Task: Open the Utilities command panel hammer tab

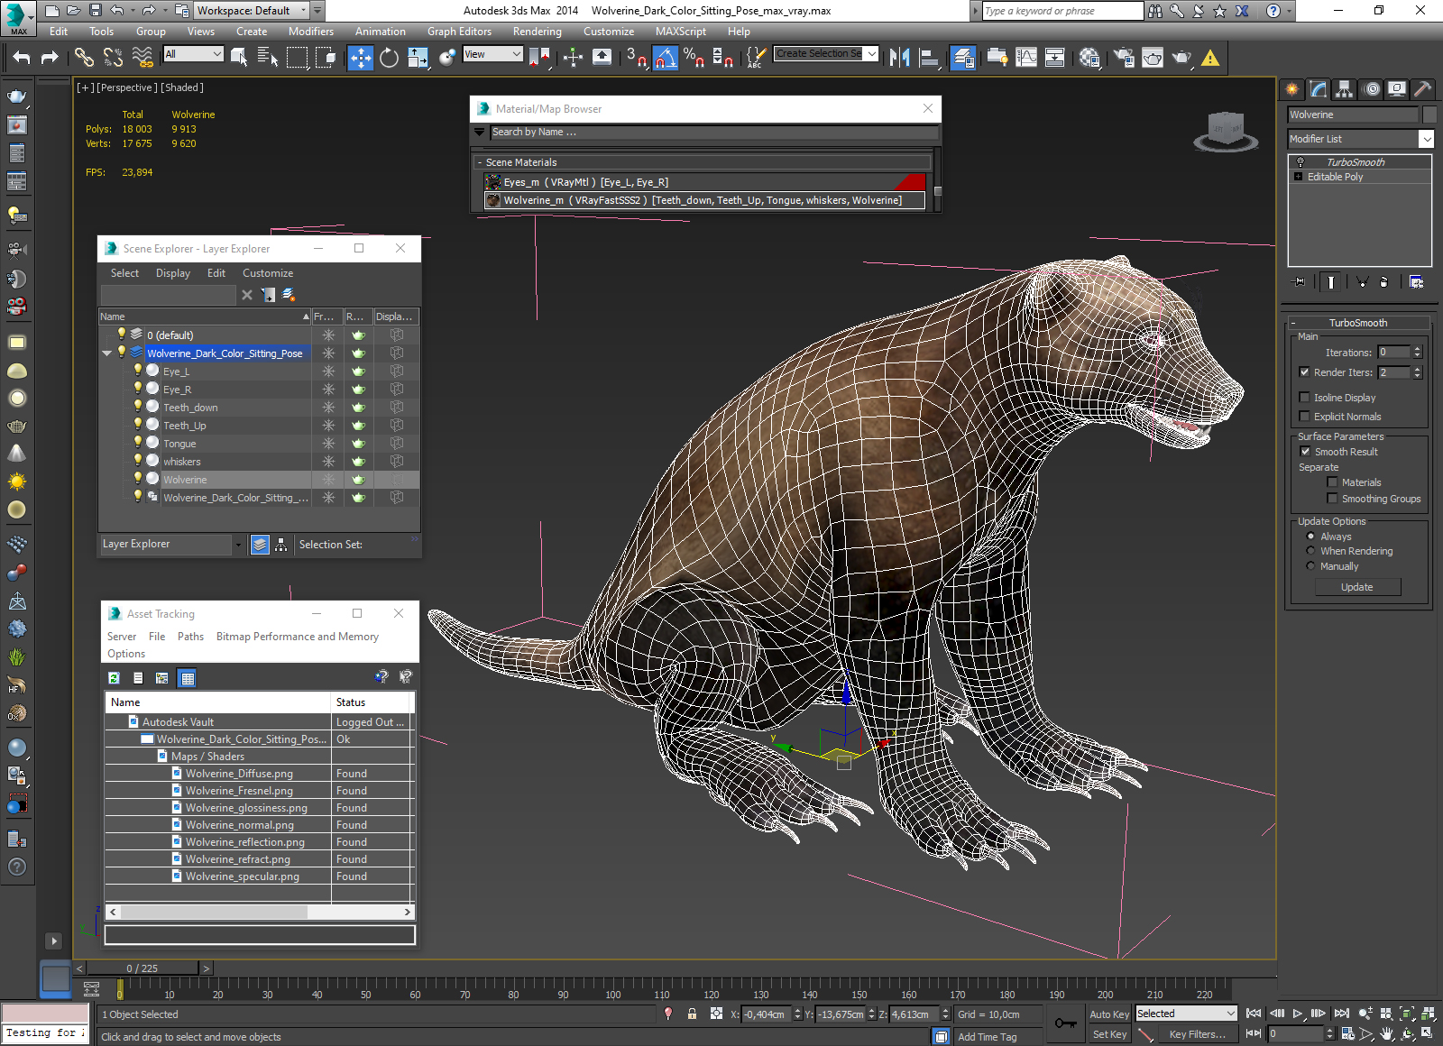Action: (x=1422, y=88)
